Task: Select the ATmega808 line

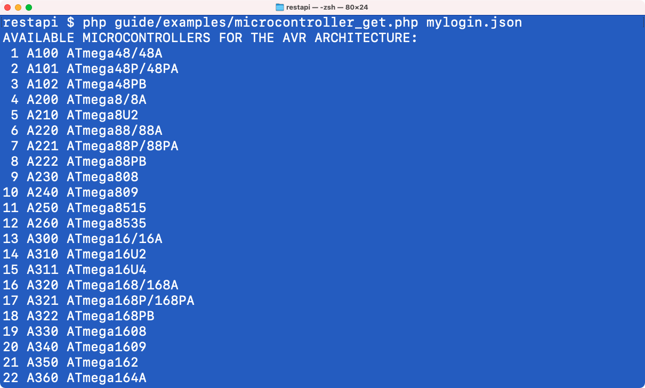Action: pos(102,177)
